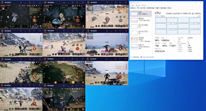Click first CPU core usage graph
Screen dimensions: 206x111
pos(161,20)
